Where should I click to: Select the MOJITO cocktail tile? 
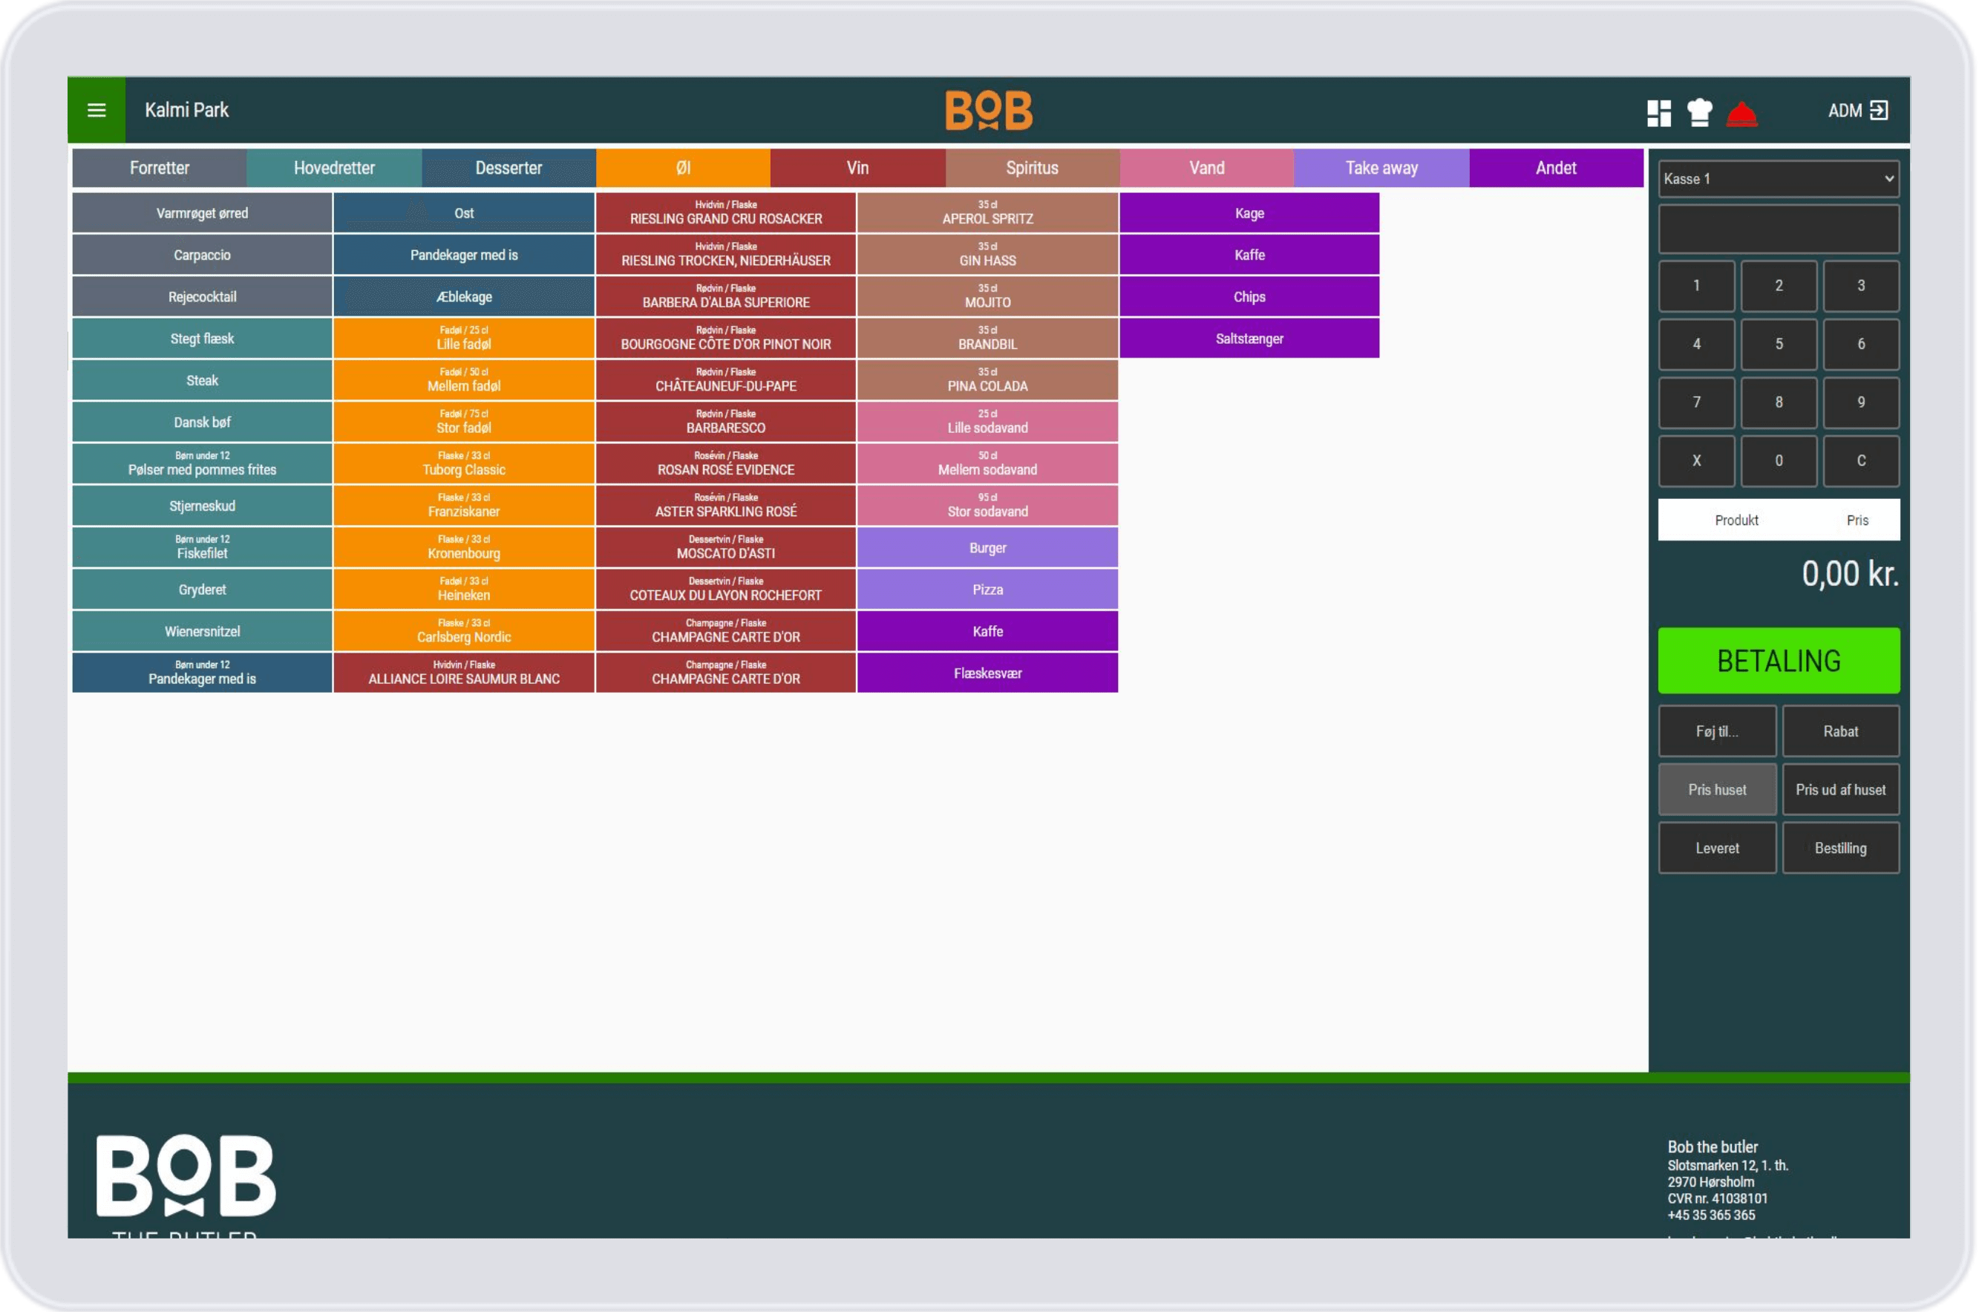(x=988, y=297)
